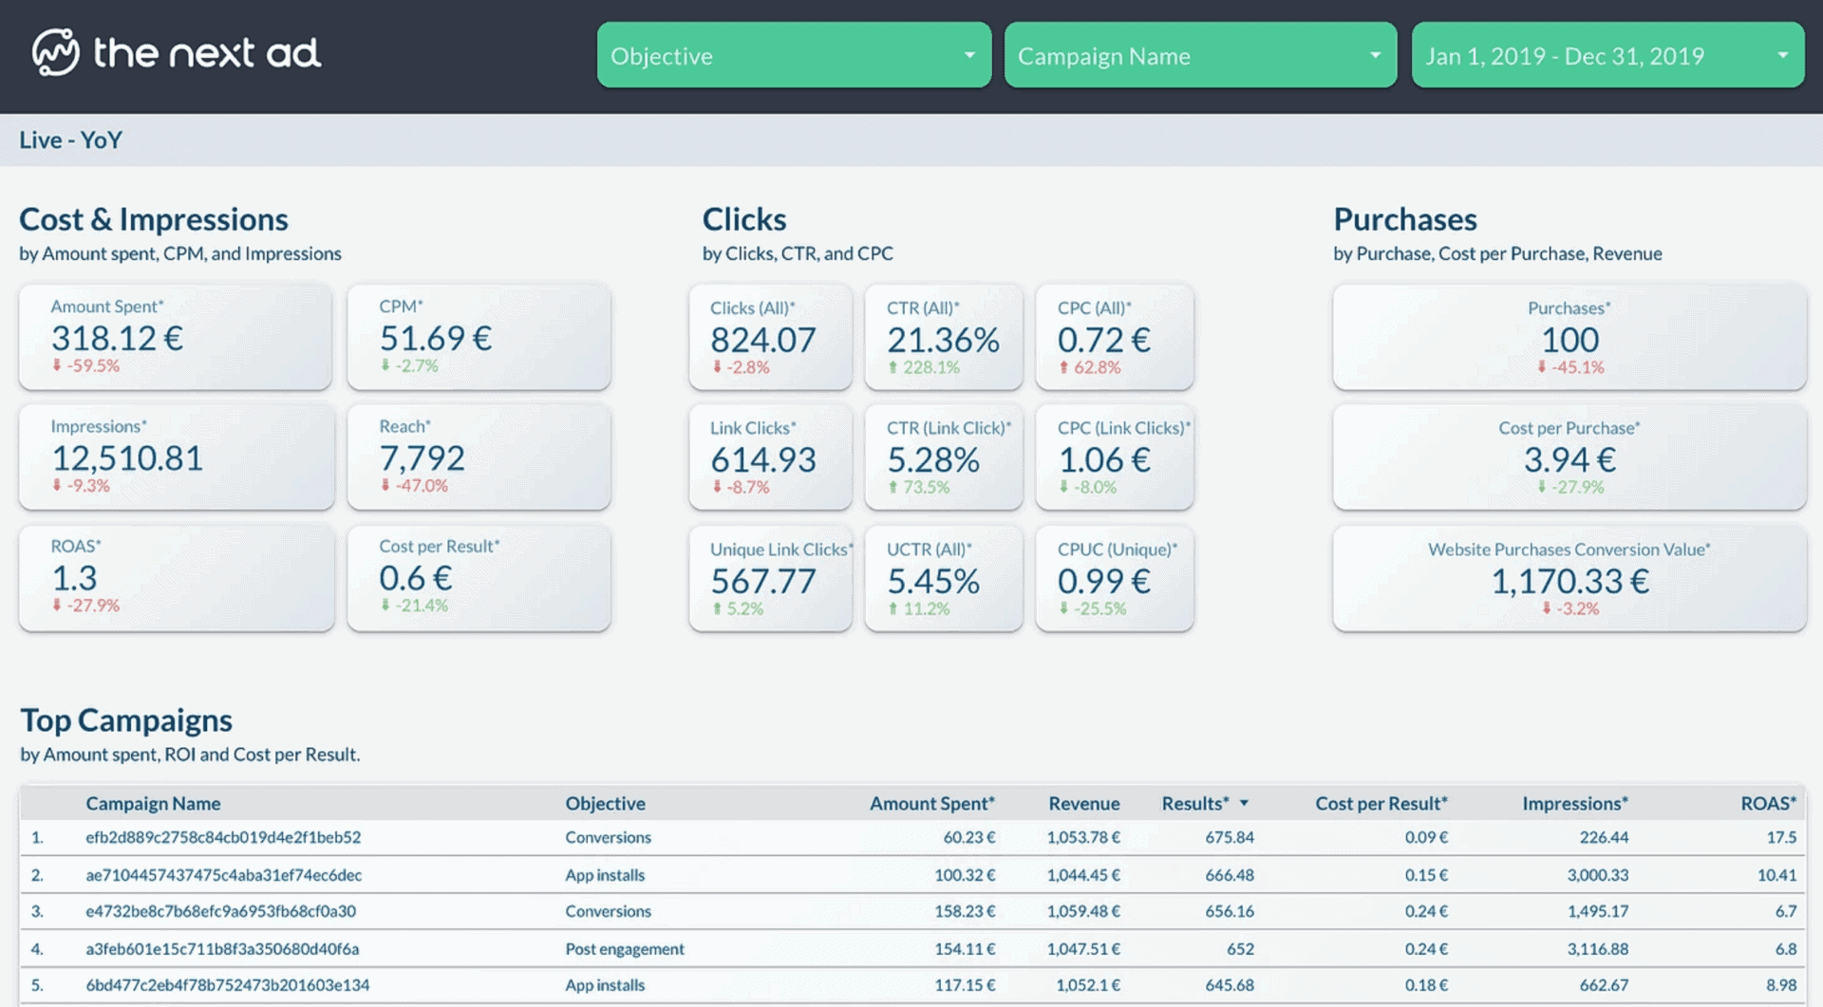Image resolution: width=1823 pixels, height=1007 pixels.
Task: Click the green up arrow under CTR (All)
Action: [893, 367]
